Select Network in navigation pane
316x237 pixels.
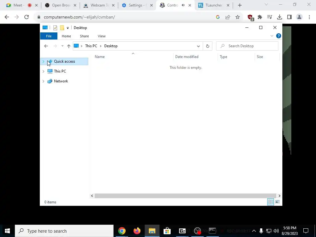61,81
